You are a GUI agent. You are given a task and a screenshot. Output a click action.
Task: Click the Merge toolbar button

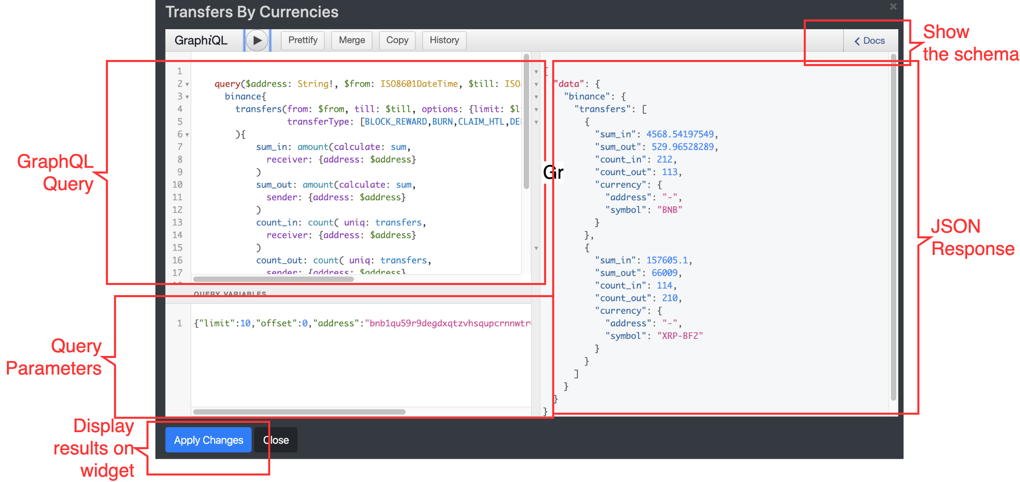(351, 40)
